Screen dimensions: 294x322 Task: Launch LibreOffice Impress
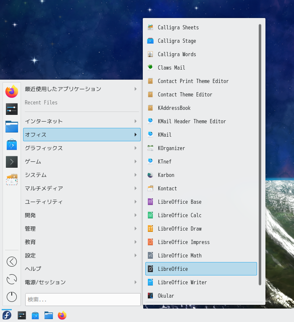[201, 242]
